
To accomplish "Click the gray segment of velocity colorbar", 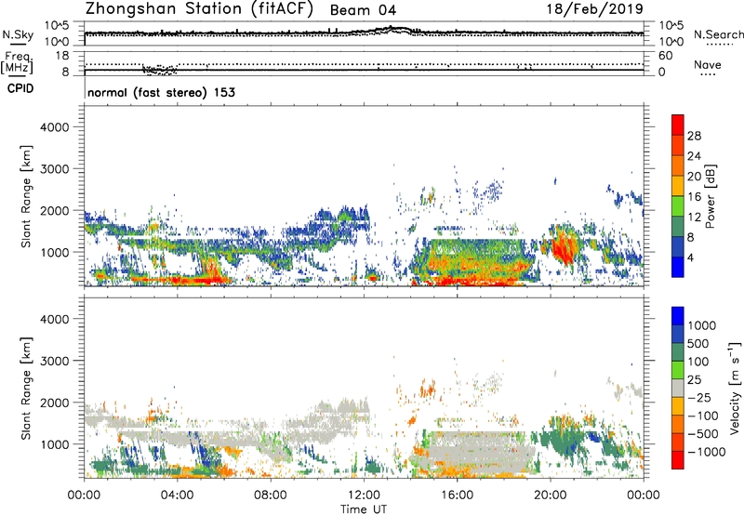I will [x=678, y=389].
